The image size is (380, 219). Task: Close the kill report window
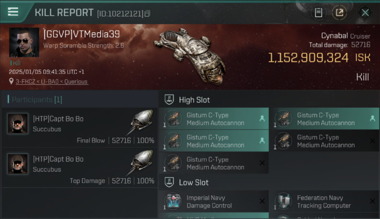point(365,13)
